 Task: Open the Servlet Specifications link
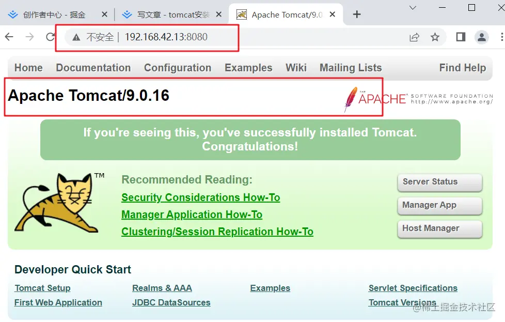(413, 288)
